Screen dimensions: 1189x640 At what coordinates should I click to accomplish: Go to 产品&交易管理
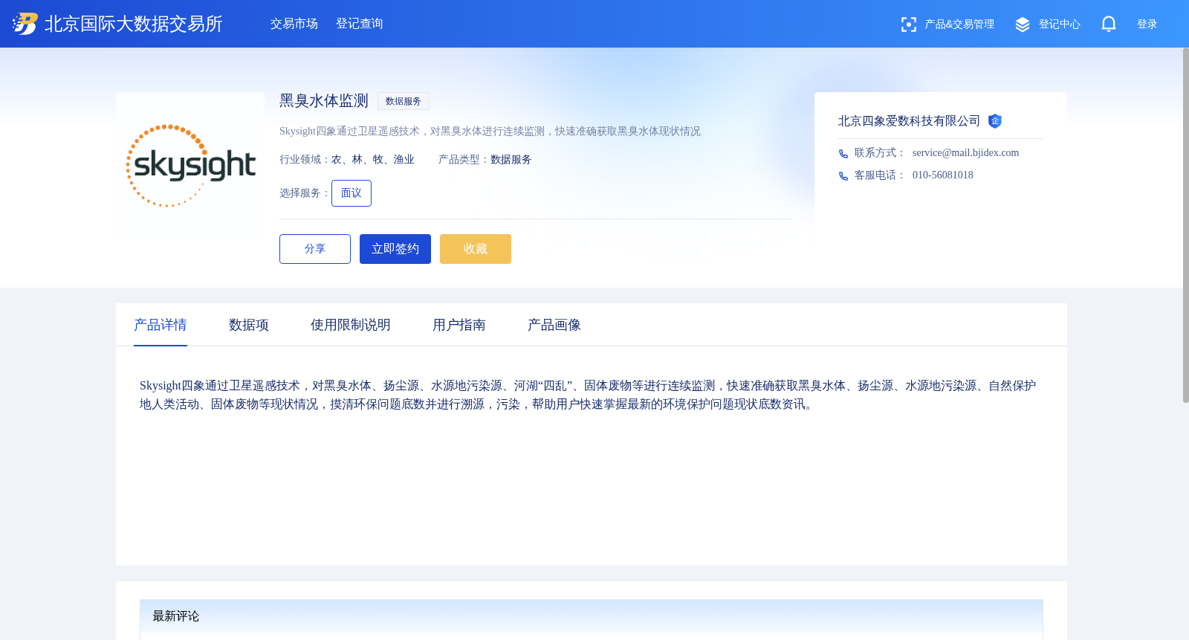pos(959,25)
